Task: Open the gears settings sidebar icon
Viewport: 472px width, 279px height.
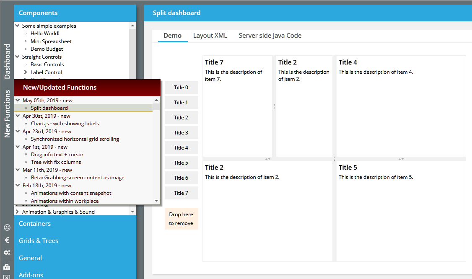Action: [7, 253]
